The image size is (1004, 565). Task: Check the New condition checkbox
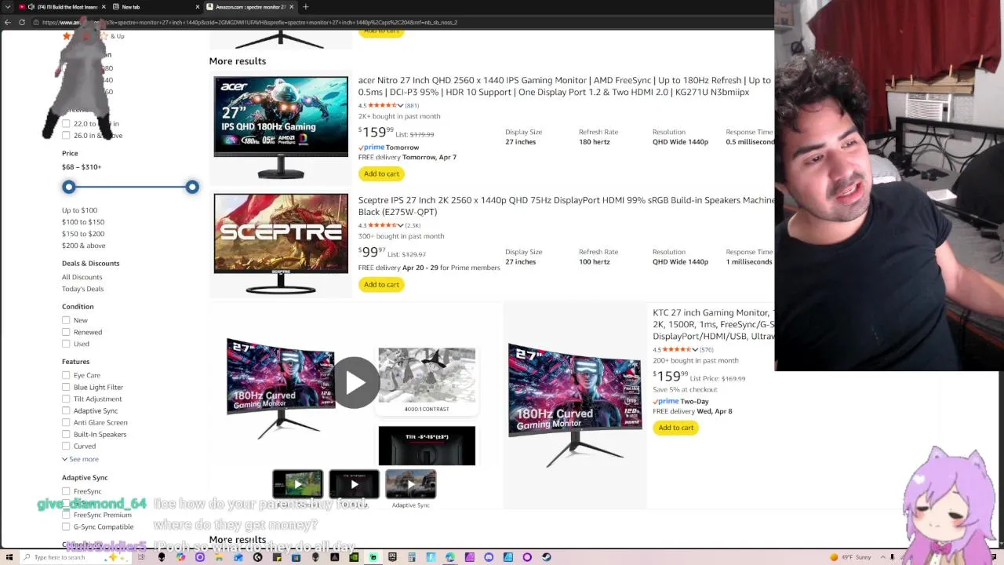pos(66,320)
